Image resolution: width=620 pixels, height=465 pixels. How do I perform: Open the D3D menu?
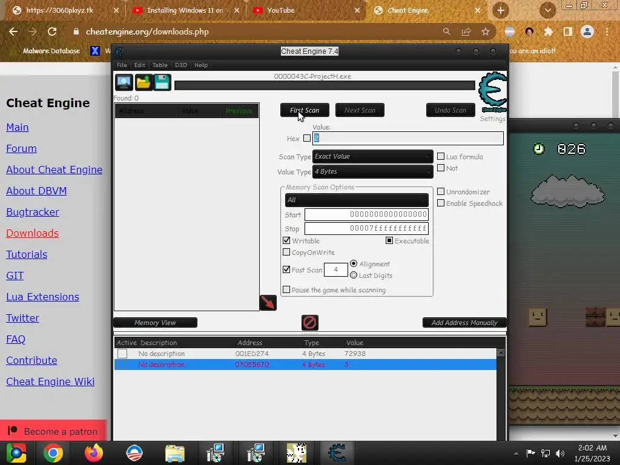[181, 65]
